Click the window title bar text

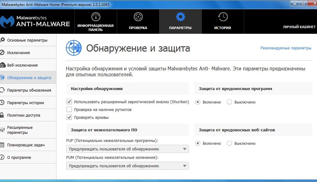[55, 4]
